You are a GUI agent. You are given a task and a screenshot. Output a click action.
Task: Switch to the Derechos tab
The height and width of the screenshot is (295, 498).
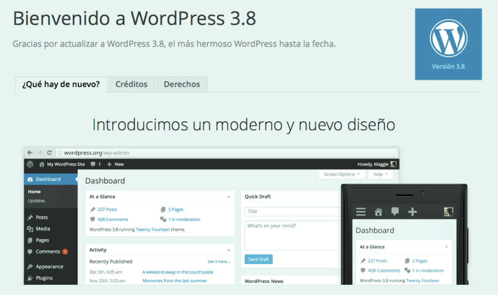(x=182, y=84)
